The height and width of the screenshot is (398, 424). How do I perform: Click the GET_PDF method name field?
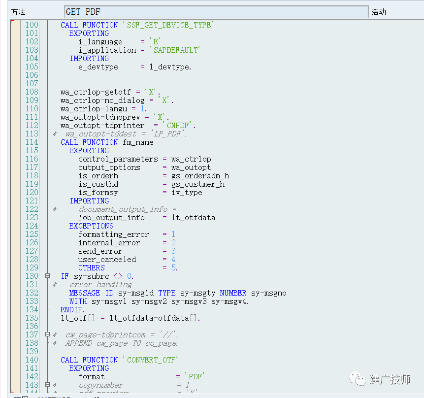pos(216,12)
